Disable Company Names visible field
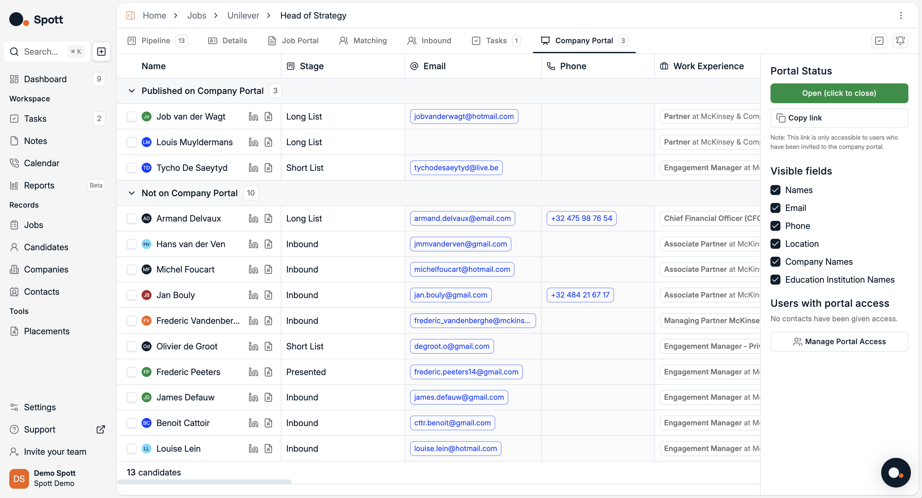Viewport: 922px width, 498px height. (x=775, y=262)
